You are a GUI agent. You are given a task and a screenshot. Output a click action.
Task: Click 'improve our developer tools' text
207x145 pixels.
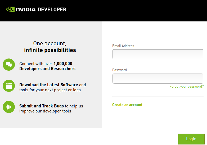45,111
